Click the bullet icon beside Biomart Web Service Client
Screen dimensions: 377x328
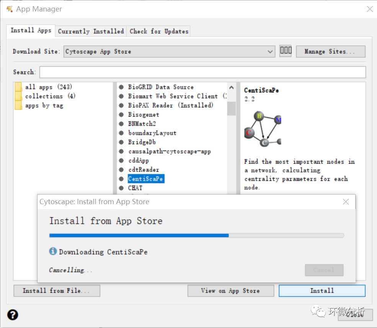(121, 96)
